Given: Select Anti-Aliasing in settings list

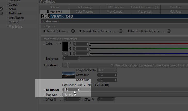Looking at the screenshot, I should 16,18.
